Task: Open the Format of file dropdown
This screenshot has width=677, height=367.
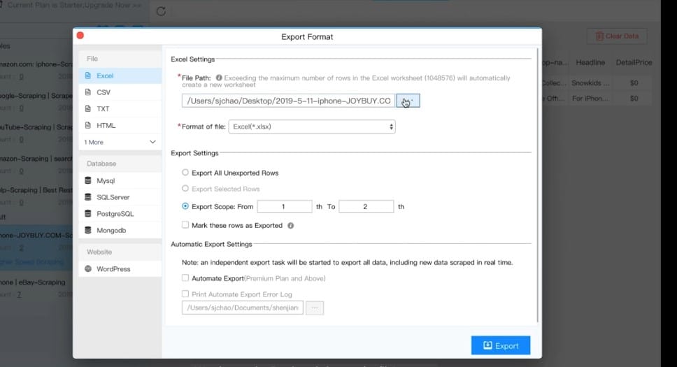Action: click(x=312, y=127)
